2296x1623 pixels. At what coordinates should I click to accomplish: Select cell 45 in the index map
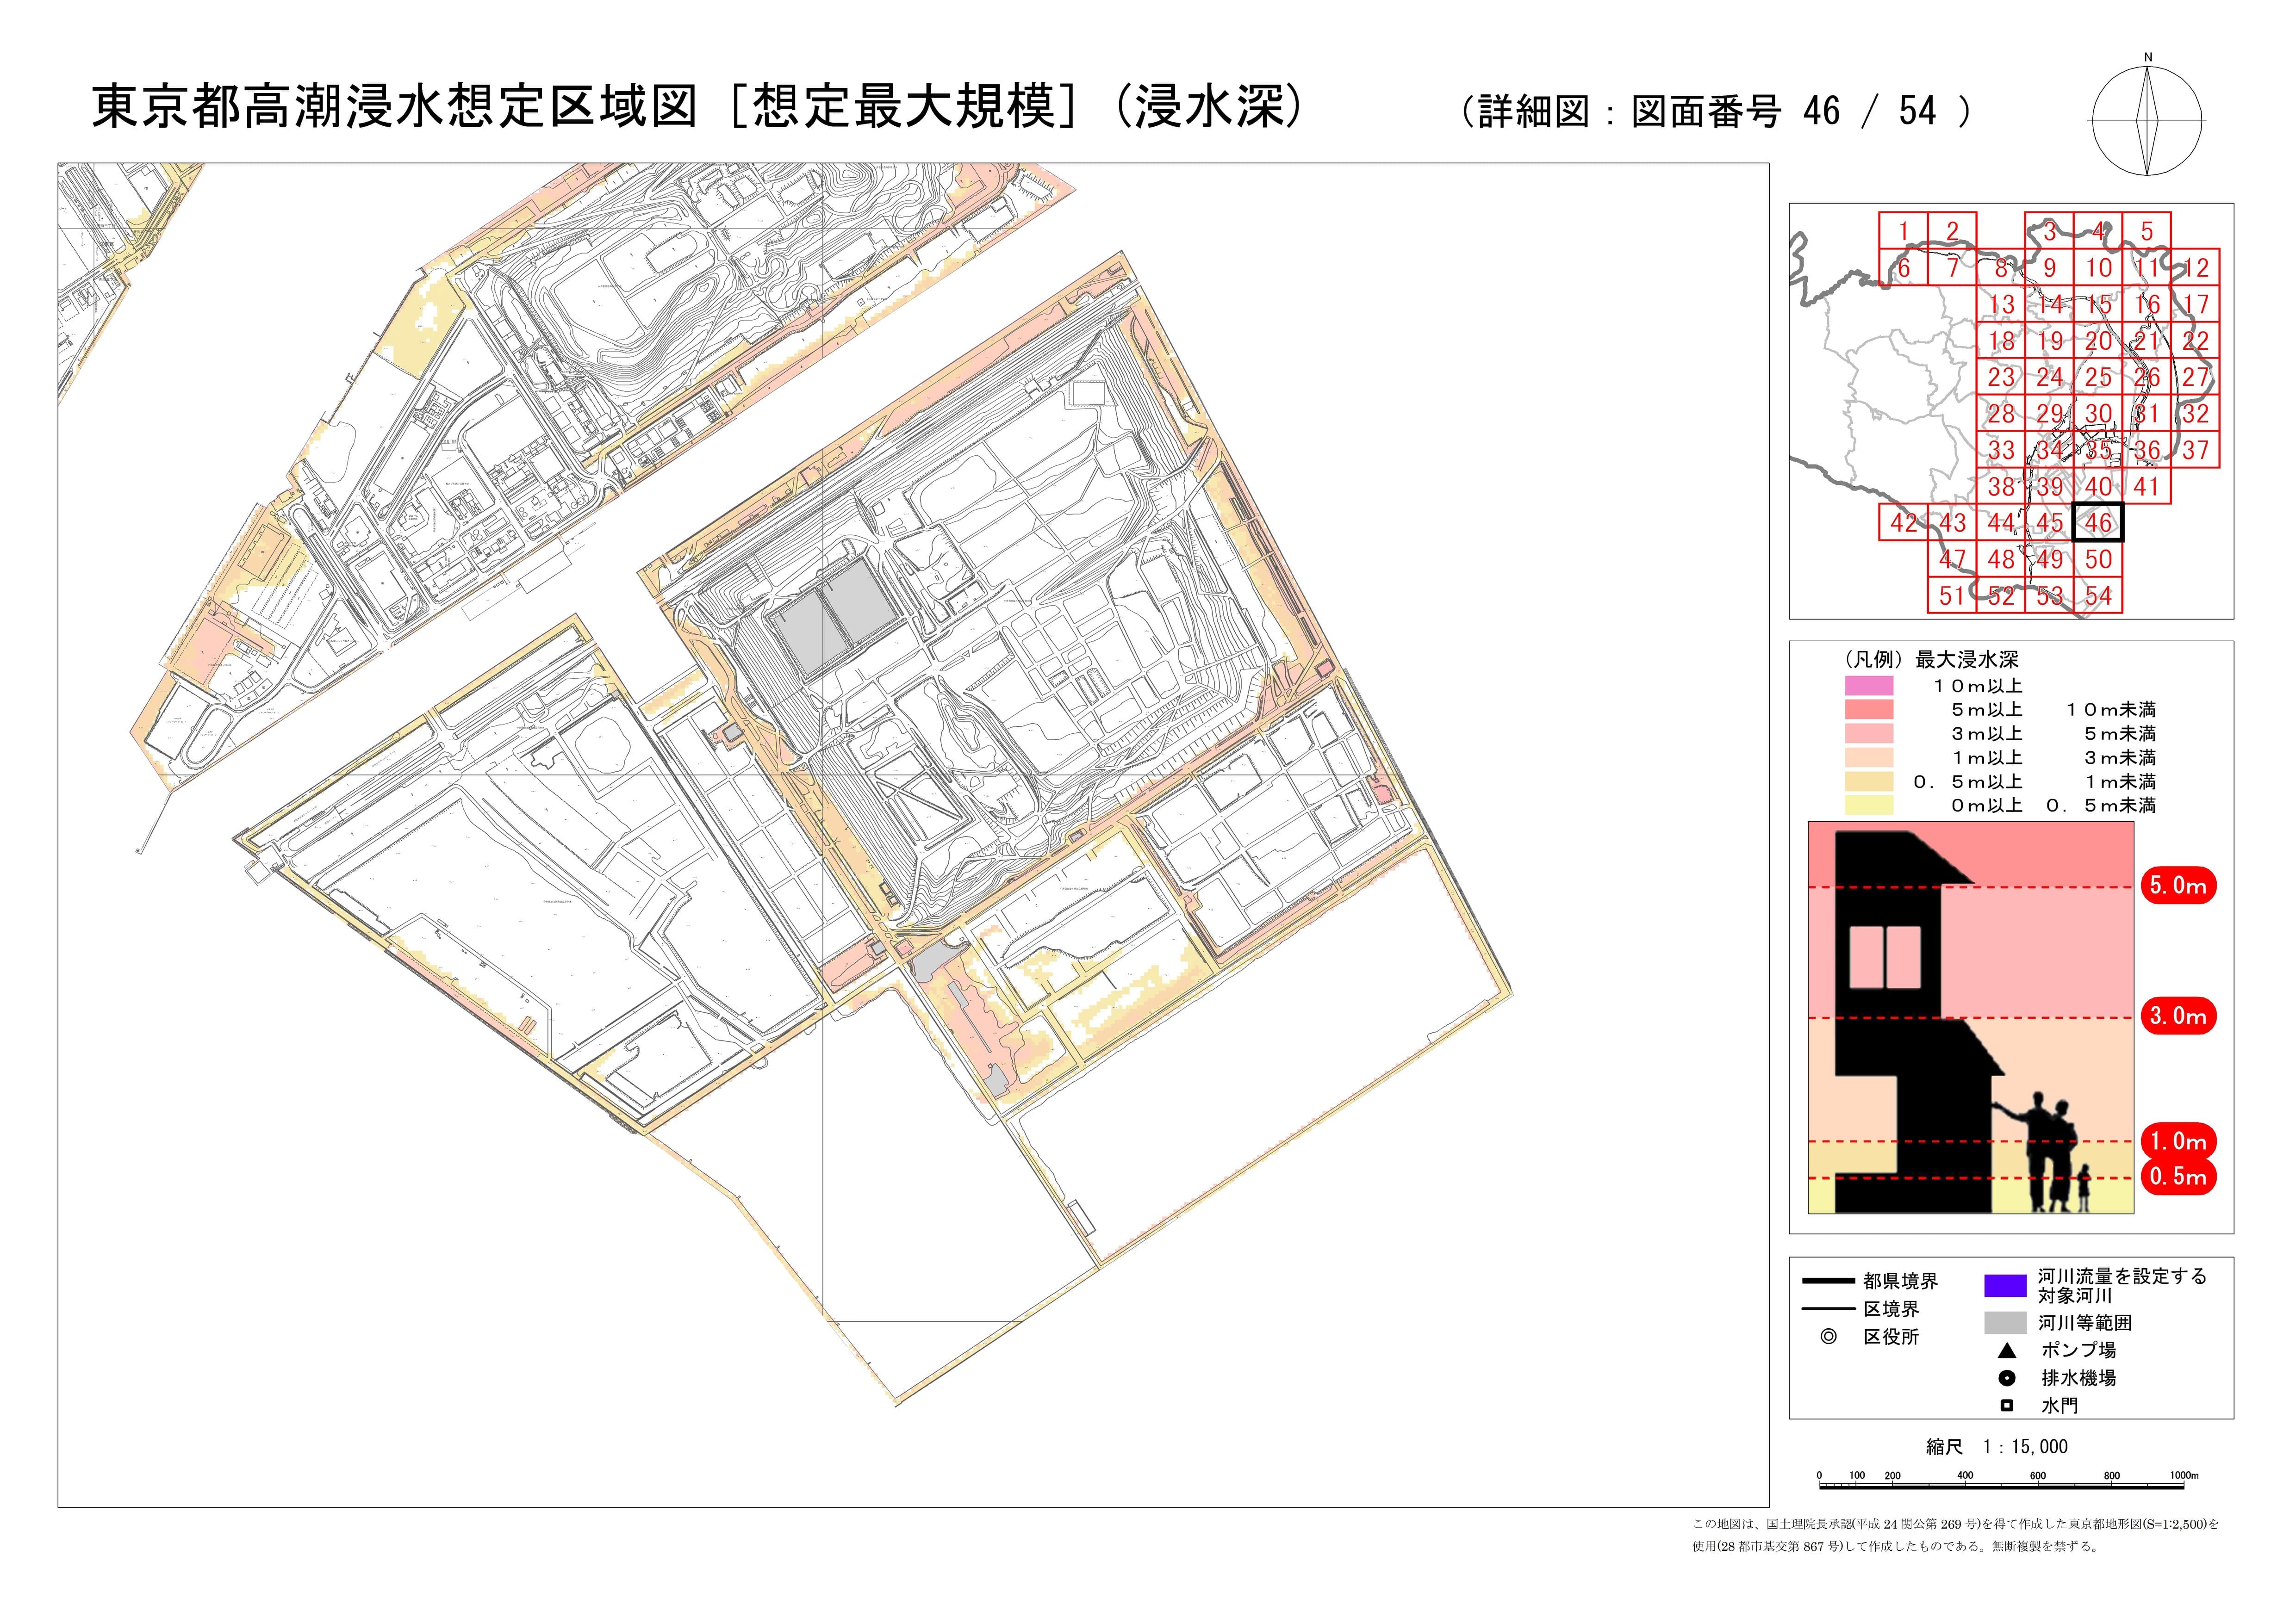[x=2050, y=523]
